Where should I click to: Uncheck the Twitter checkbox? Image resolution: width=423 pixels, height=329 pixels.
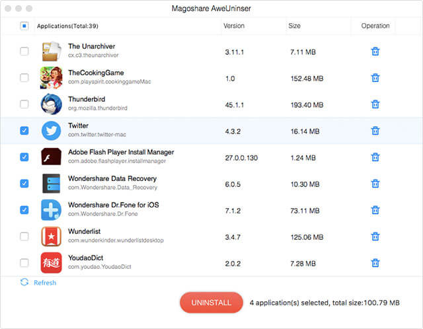coord(24,131)
